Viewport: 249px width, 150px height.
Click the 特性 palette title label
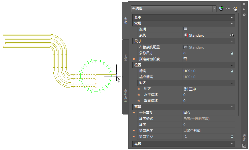pyautogui.click(x=244, y=137)
